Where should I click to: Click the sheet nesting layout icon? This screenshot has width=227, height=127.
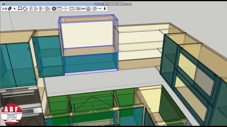[x=78, y=8]
